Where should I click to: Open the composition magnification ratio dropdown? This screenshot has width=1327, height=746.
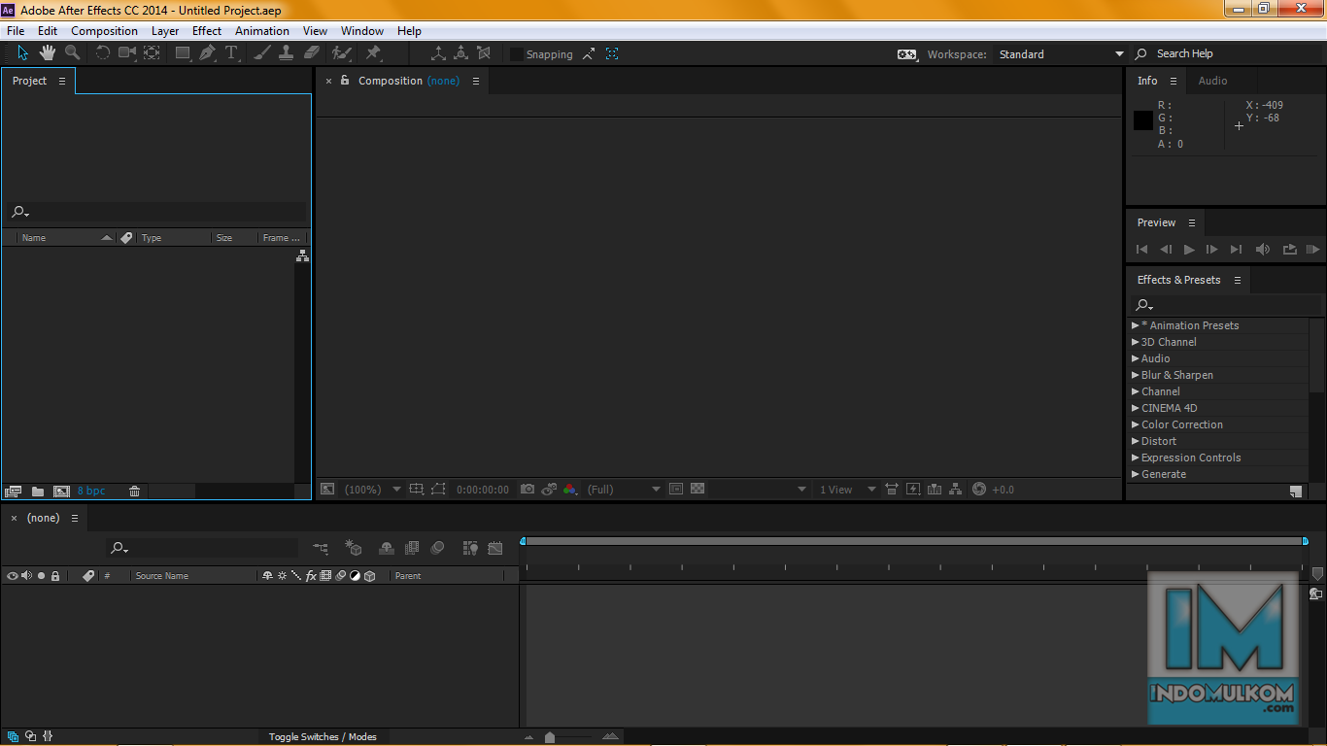[373, 489]
